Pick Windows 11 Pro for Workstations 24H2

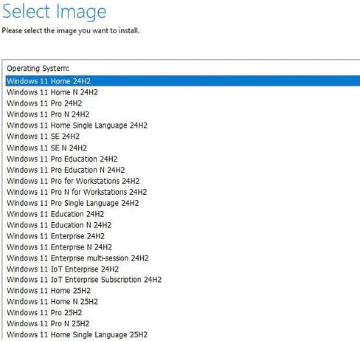point(73,181)
